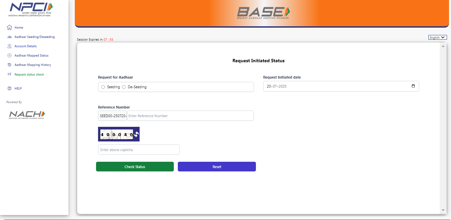Open Aadhaar Mapping History menu item
Viewport: 451px width, 220px height.
pos(33,65)
